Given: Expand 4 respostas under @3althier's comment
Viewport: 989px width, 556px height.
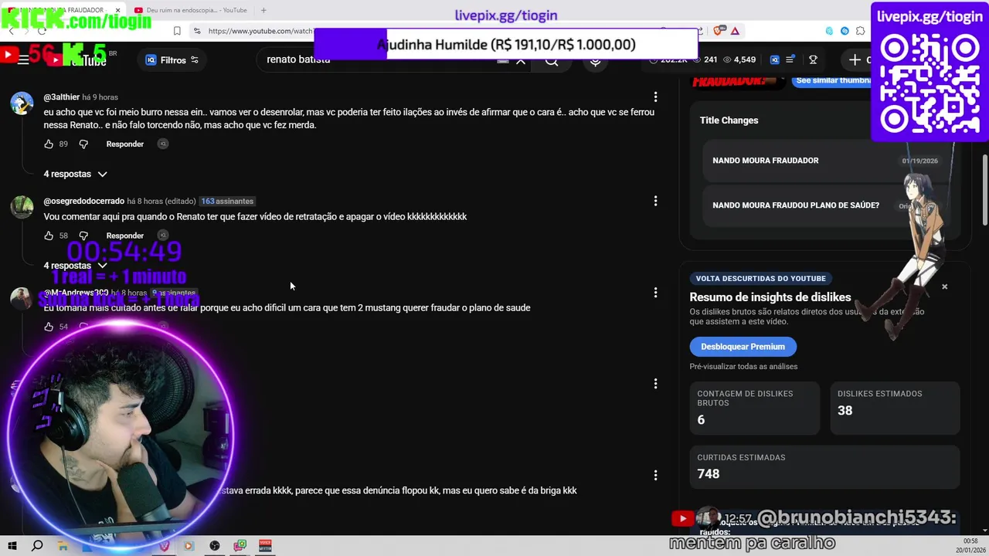Looking at the screenshot, I should [x=75, y=174].
